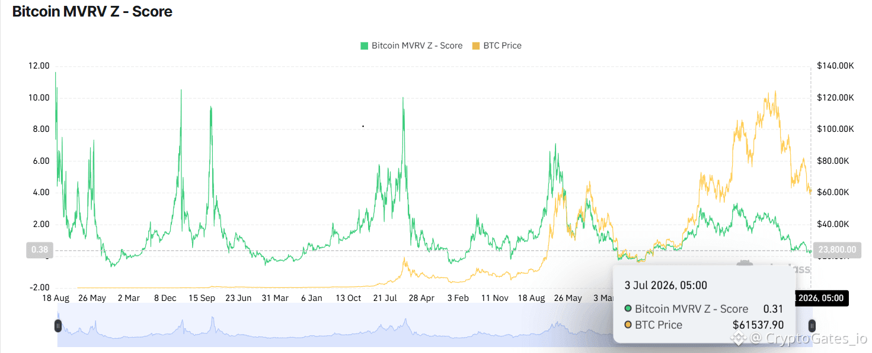872x353 pixels.
Task: Click the 13 Oct date axis label
Action: (x=348, y=298)
